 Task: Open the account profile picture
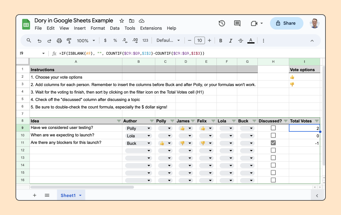point(315,23)
